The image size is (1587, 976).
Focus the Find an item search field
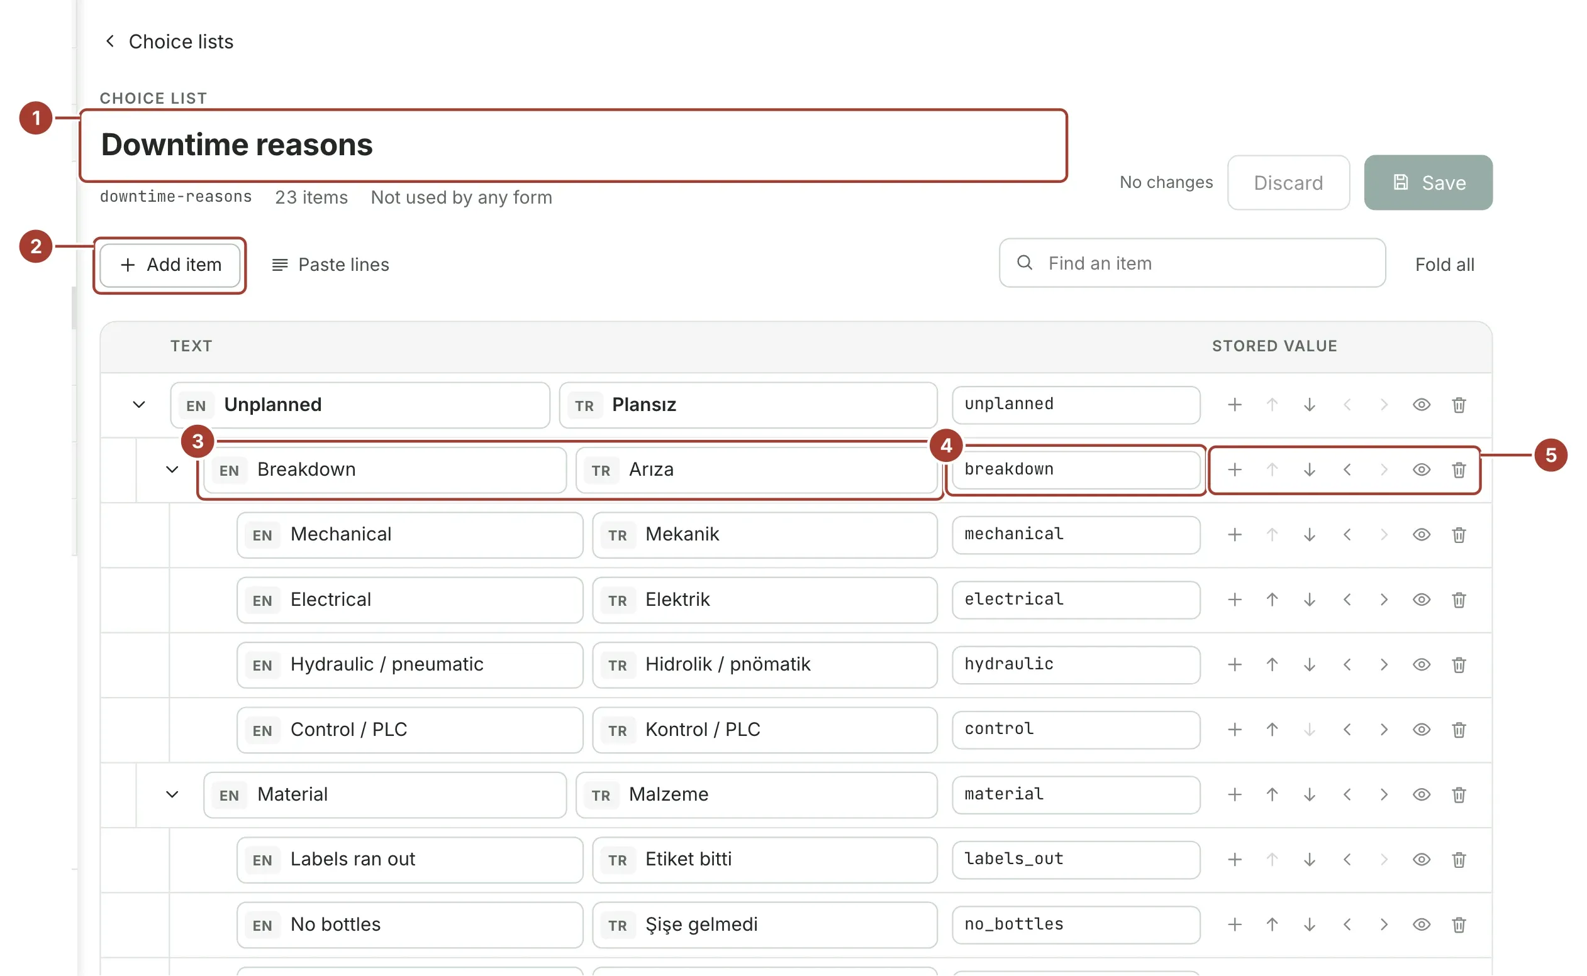tap(1192, 263)
